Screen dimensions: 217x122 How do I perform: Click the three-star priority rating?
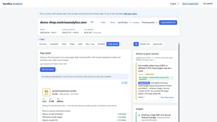point(141,74)
